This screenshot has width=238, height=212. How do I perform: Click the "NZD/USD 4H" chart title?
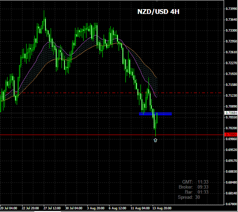(x=158, y=12)
